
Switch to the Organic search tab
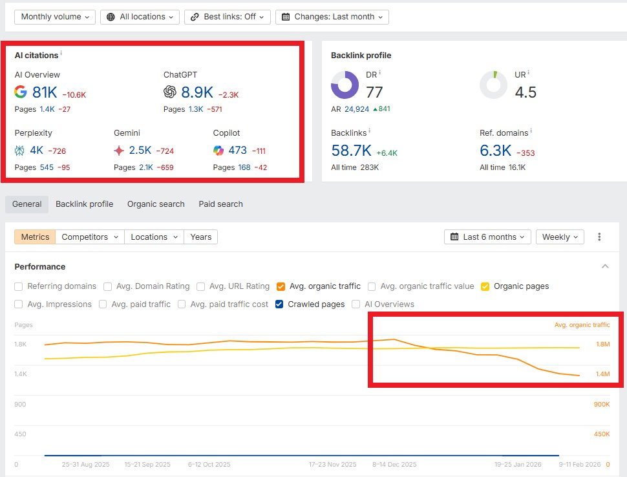(156, 204)
